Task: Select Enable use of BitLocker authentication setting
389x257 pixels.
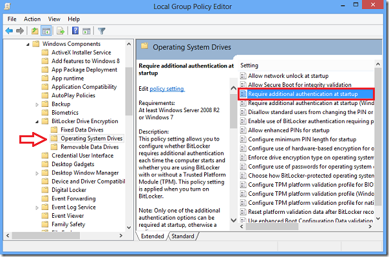Action: point(310,121)
